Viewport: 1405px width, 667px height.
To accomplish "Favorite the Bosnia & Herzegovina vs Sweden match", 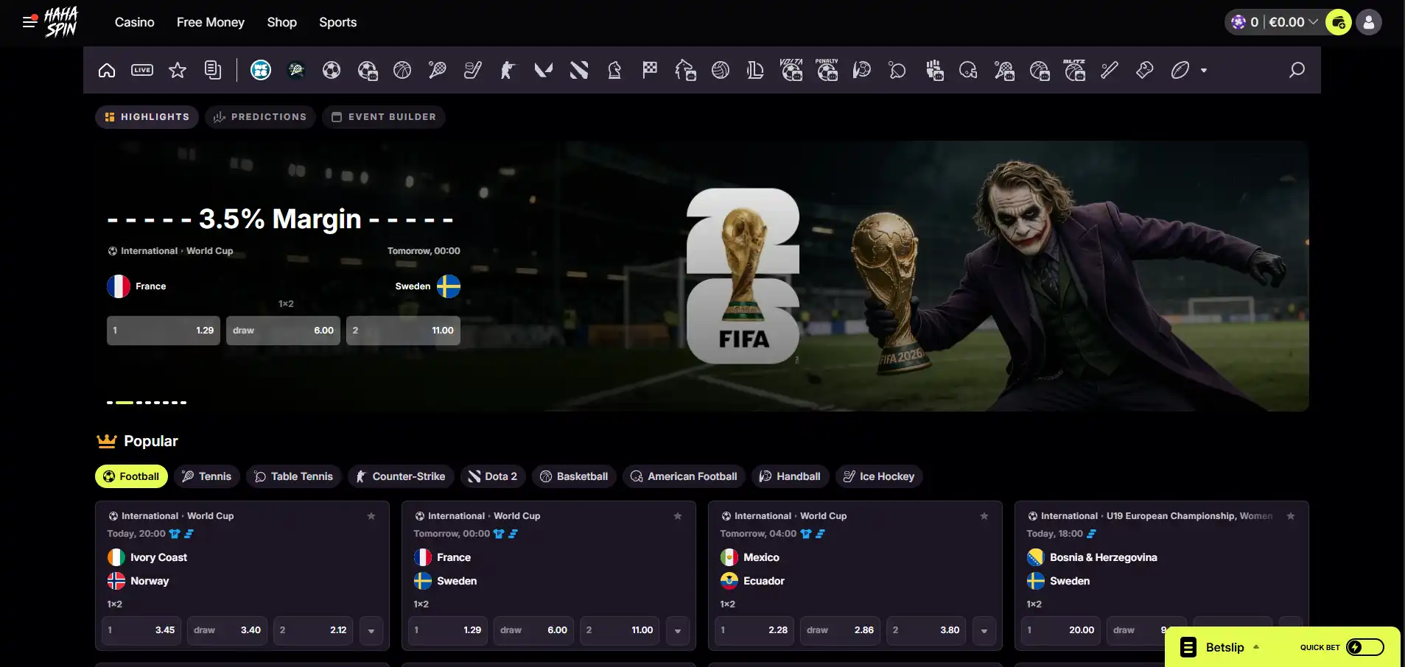I will pos(1291,516).
